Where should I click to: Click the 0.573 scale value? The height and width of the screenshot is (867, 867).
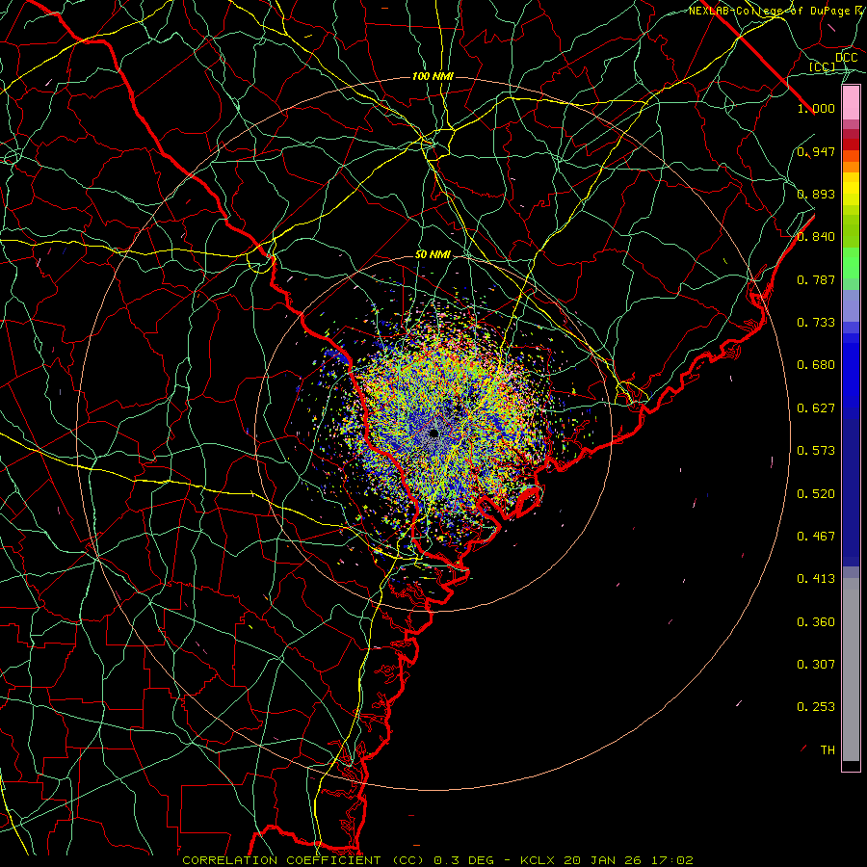[816, 451]
